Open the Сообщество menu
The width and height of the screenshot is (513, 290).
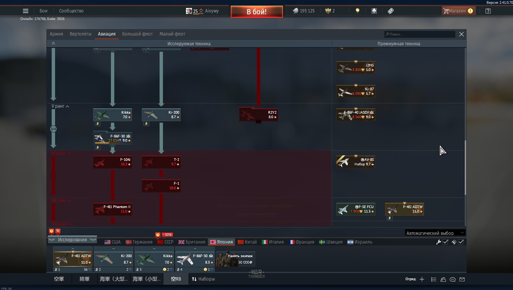(71, 11)
